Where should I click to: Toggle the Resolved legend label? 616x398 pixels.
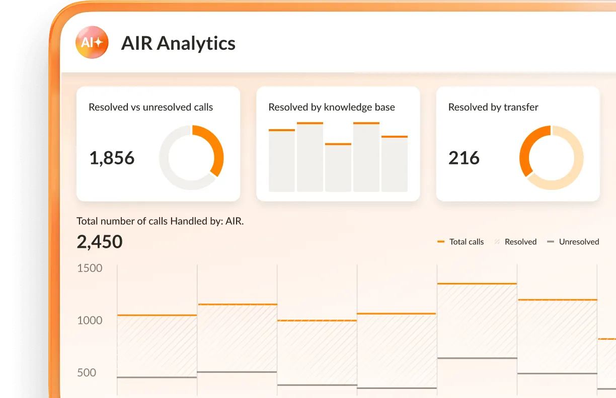point(520,242)
